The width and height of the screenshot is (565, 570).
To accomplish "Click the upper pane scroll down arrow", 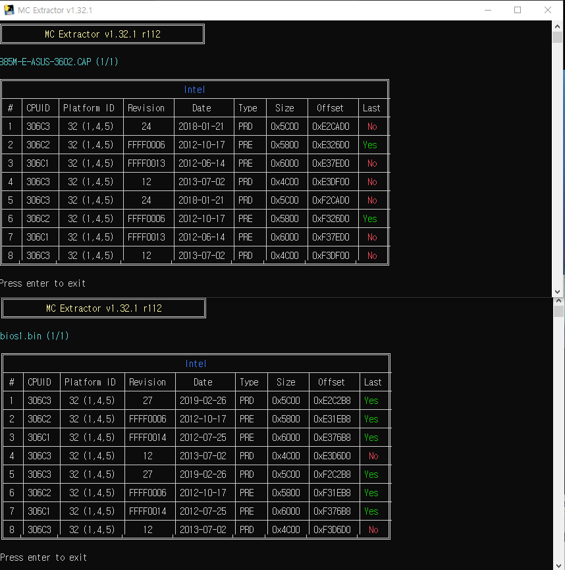I will [x=557, y=292].
